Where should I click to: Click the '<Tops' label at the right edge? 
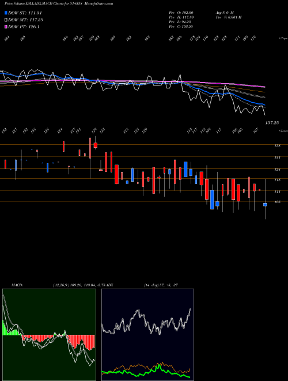tap(283, 39)
